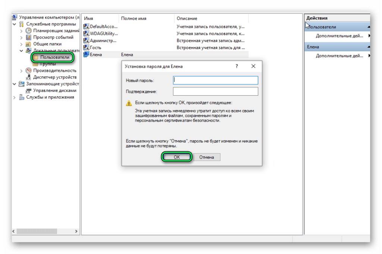Expand the Планировщик заданий node
The height and width of the screenshot is (254, 382).
[x=21, y=31]
